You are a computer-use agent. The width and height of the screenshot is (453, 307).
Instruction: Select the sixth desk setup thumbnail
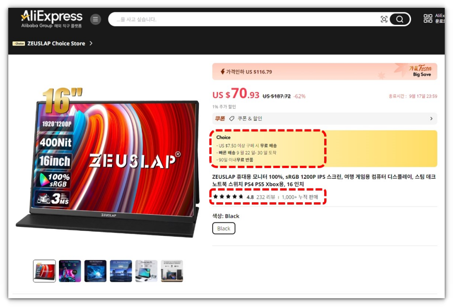172,271
